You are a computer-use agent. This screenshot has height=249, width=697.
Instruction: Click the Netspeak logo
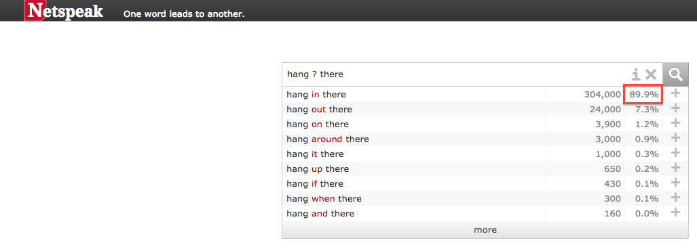coord(65,11)
